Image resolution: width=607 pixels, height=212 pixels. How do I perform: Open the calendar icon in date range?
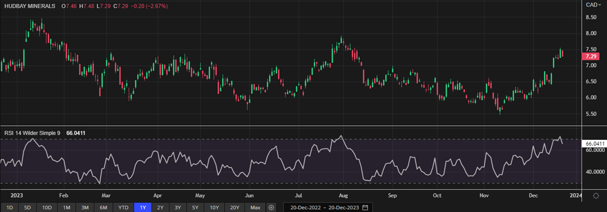(365, 208)
